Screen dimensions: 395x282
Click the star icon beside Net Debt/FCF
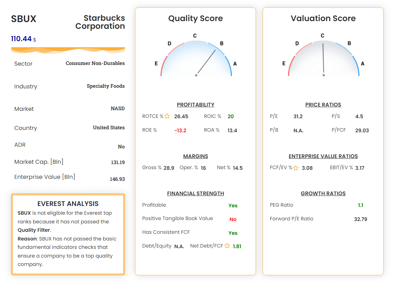227,246
